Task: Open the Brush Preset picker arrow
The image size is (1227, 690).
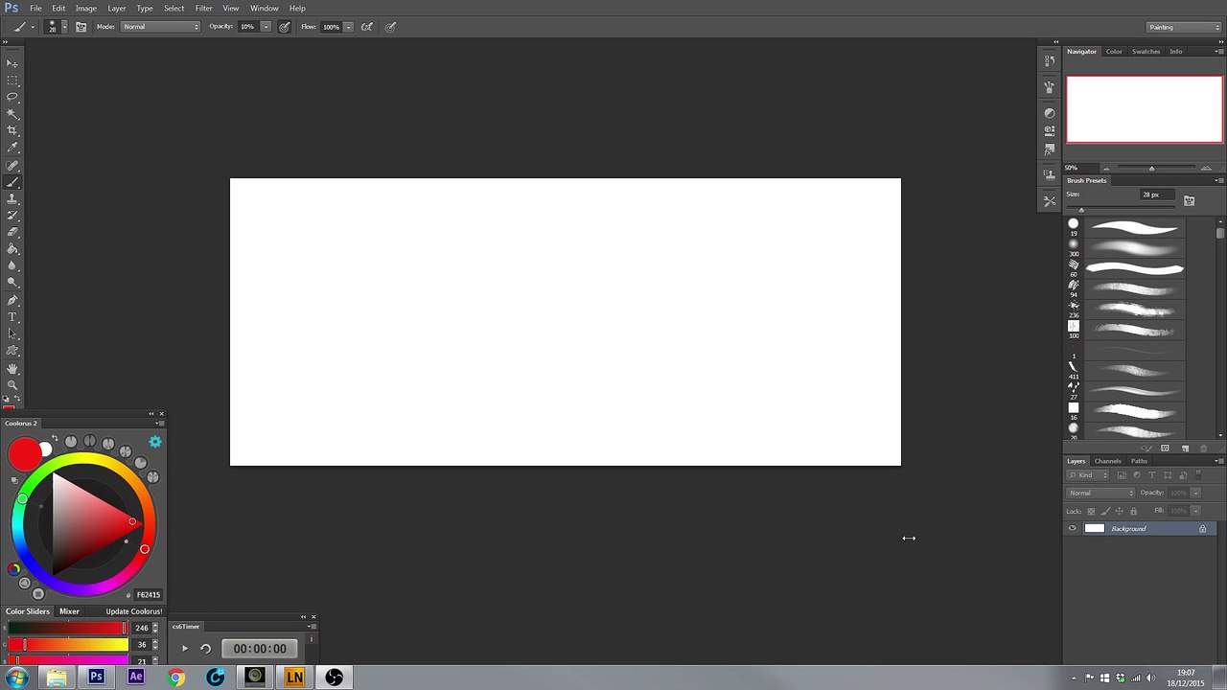Action: pos(64,27)
